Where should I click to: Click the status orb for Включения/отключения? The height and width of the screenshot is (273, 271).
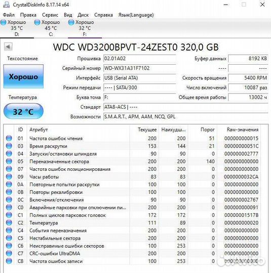9,200
